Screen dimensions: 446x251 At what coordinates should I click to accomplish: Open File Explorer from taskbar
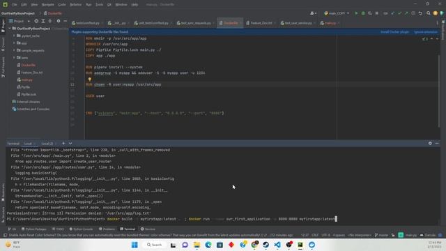pos(197,245)
